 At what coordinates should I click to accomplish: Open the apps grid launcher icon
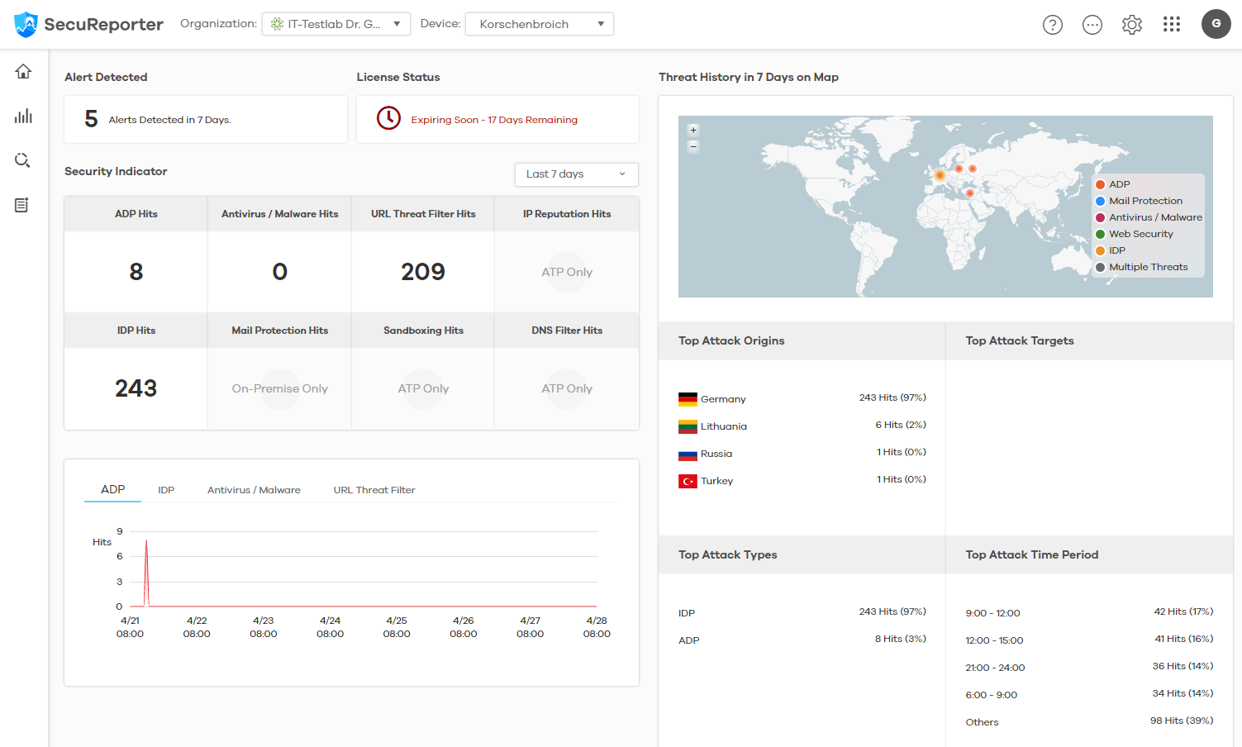[1171, 25]
